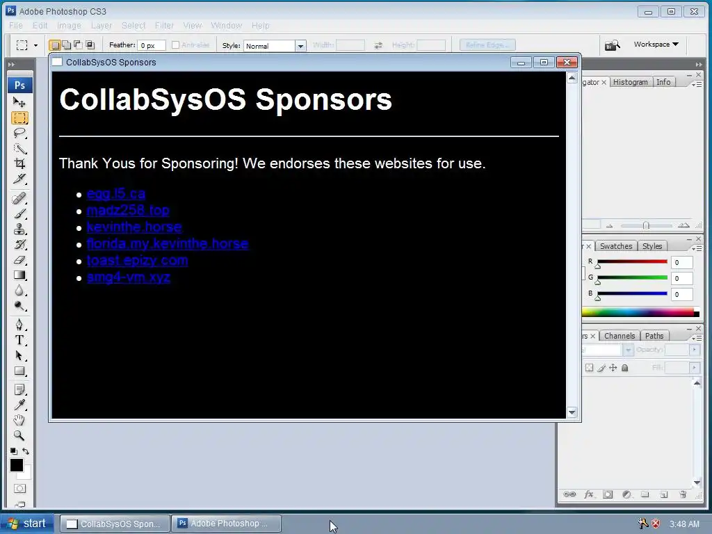Open the madz258.top sponsor link
The width and height of the screenshot is (712, 534).
128,210
